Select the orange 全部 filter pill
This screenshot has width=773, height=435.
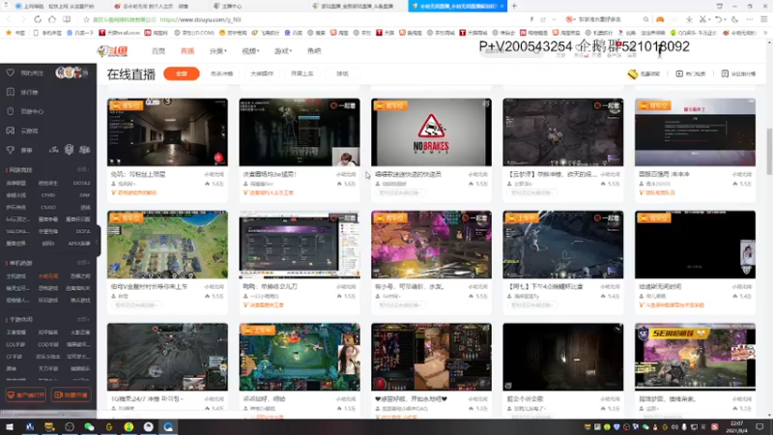click(x=182, y=73)
